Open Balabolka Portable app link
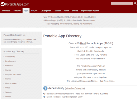This screenshot has width=137, height=99. pyautogui.click(x=55, y=94)
